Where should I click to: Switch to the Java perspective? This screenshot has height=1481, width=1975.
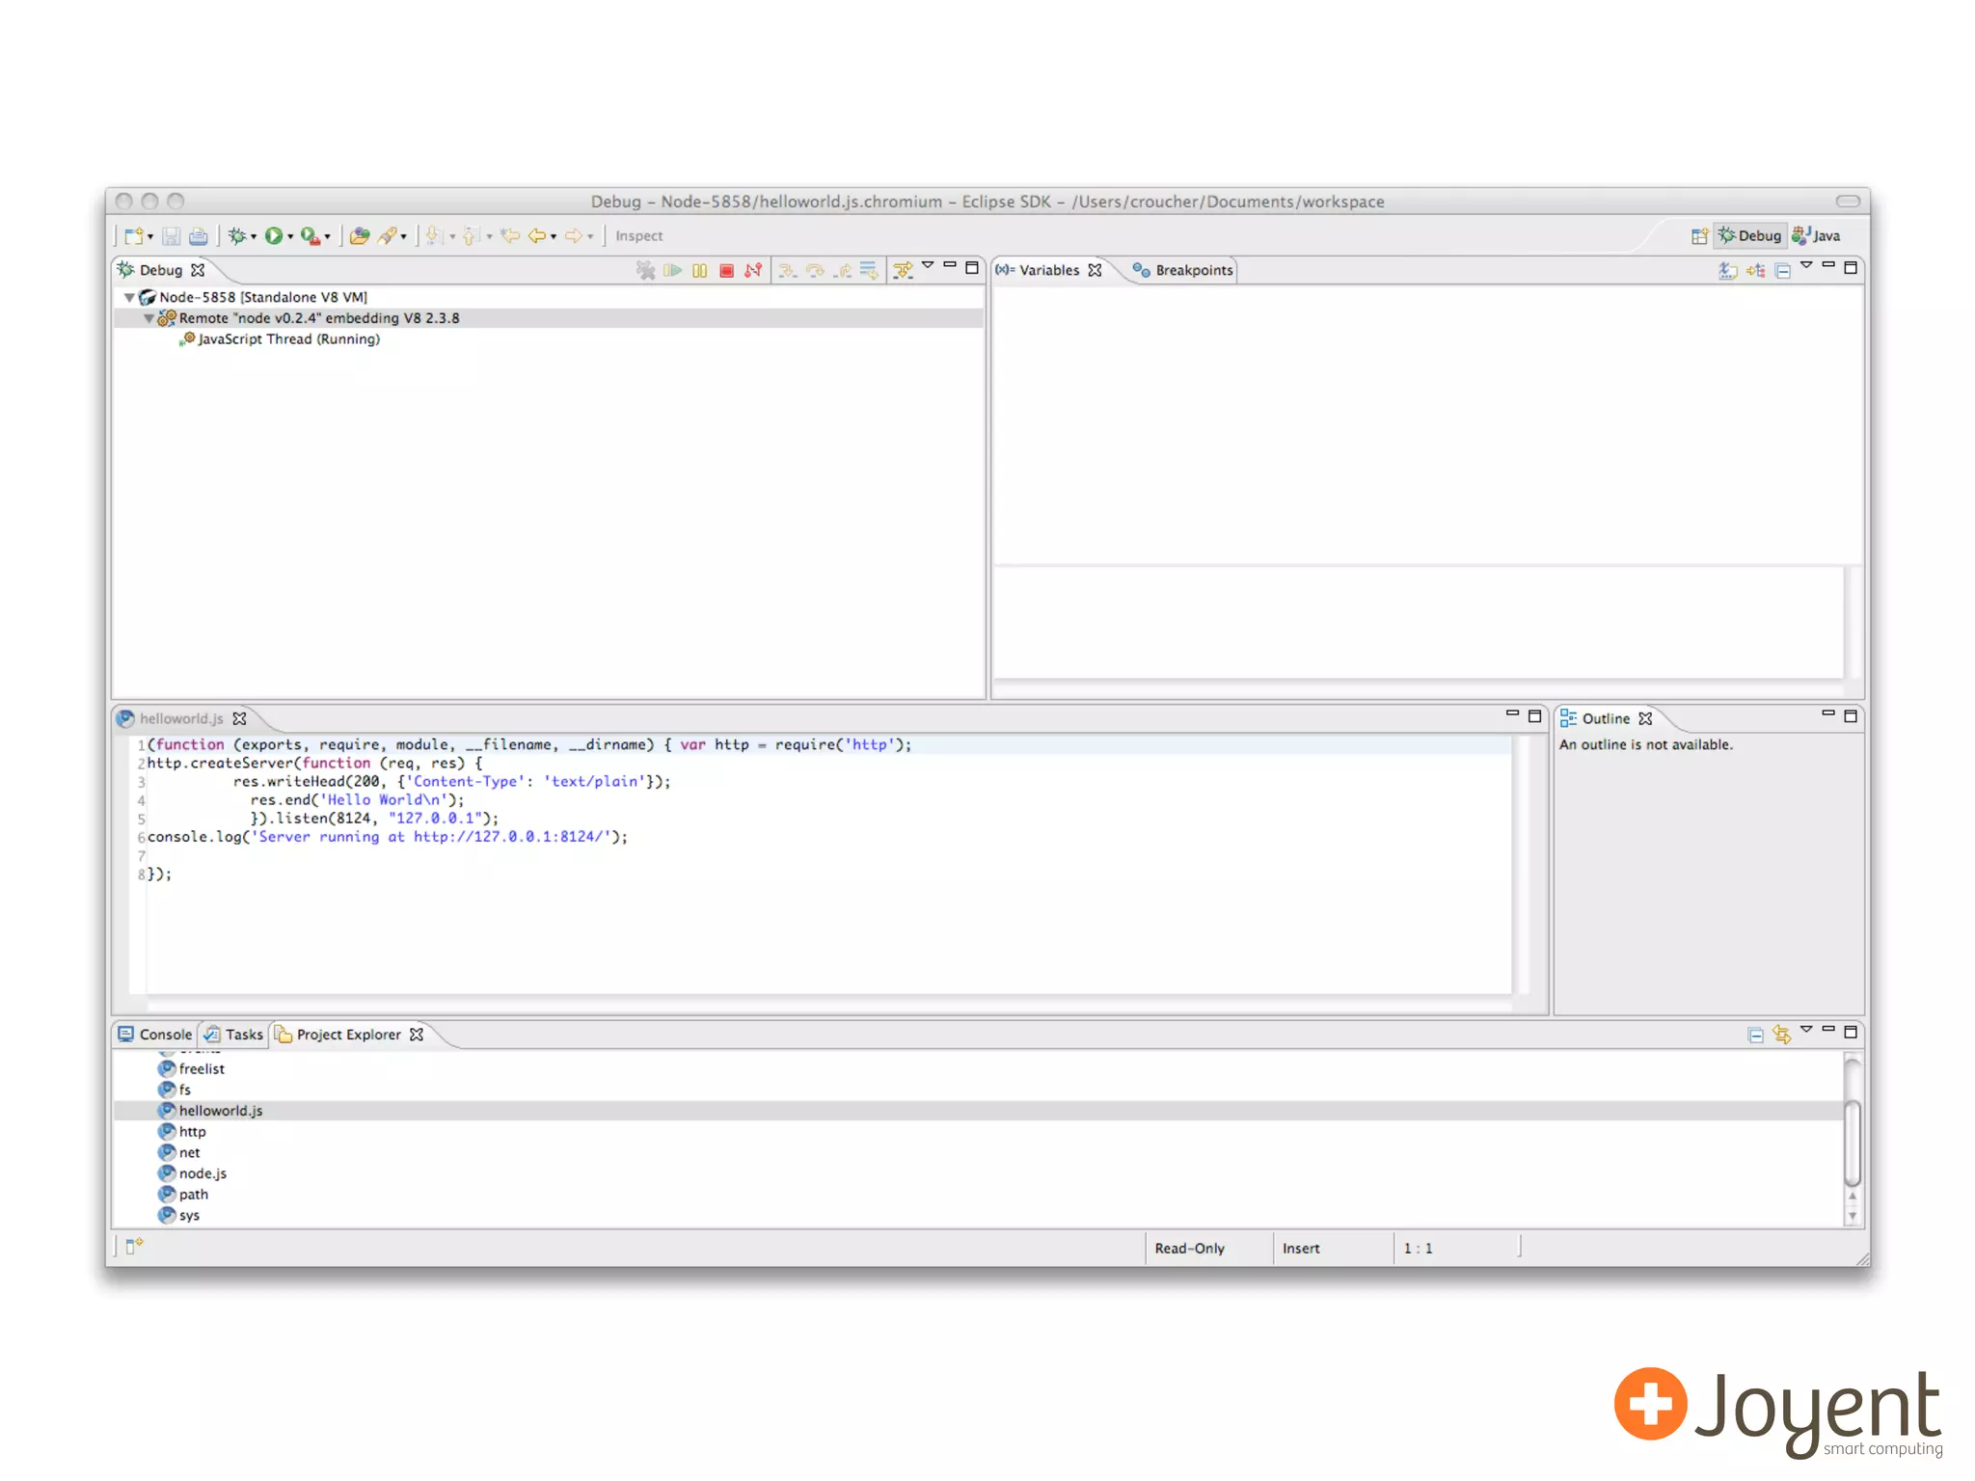[1817, 236]
